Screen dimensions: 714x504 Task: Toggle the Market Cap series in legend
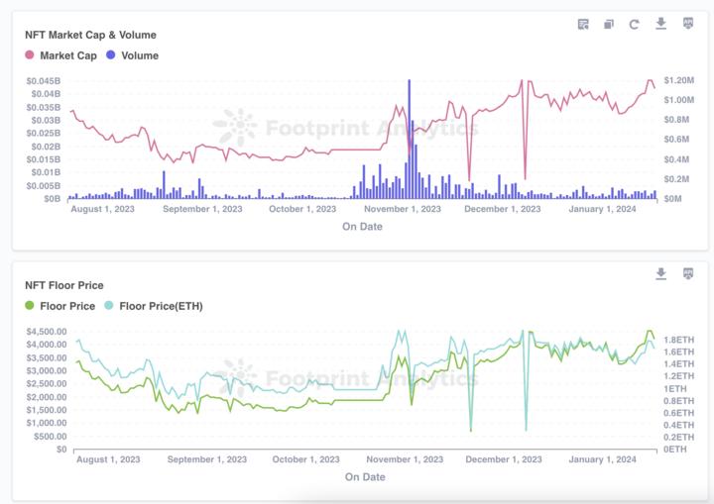pos(67,55)
